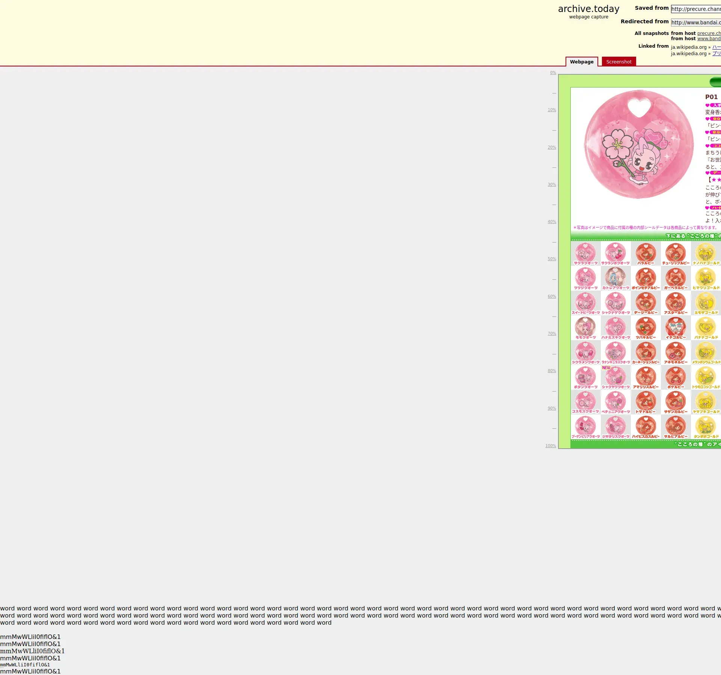721x675 pixels.
Task: Open the Screenshot tab
Action: pyautogui.click(x=618, y=62)
